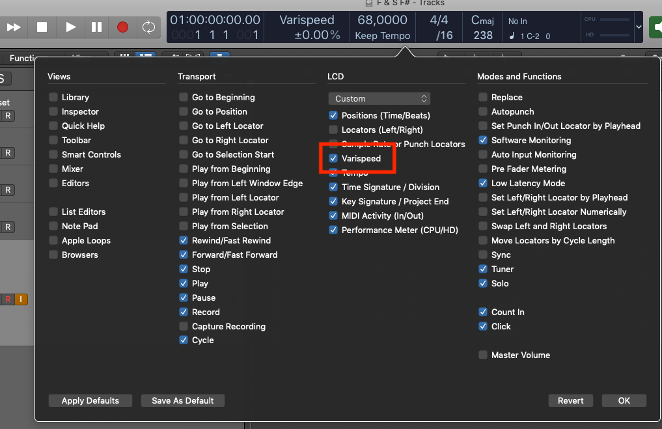Check the Autopunch mode checkbox
The width and height of the screenshot is (662, 429).
[482, 111]
